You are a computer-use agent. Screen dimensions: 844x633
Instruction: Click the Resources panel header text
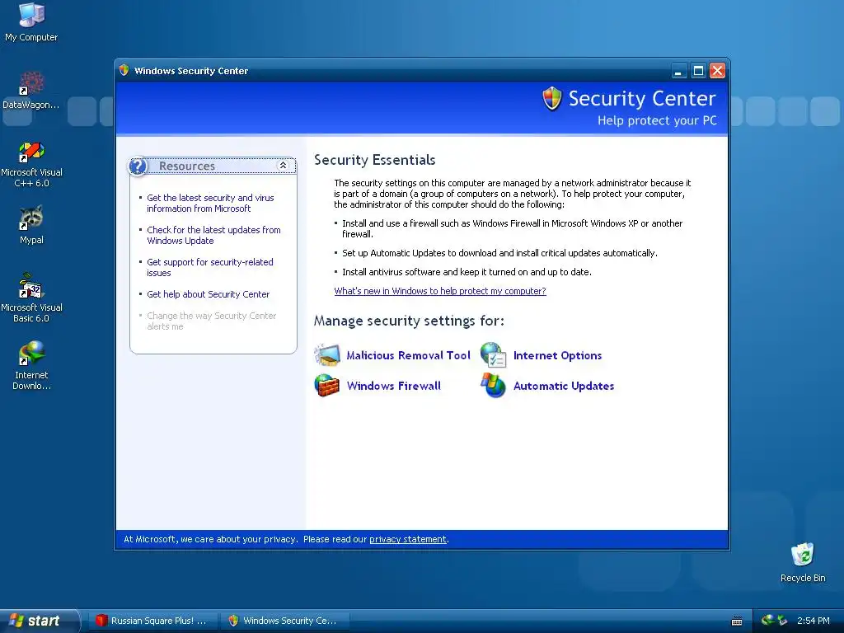187,166
